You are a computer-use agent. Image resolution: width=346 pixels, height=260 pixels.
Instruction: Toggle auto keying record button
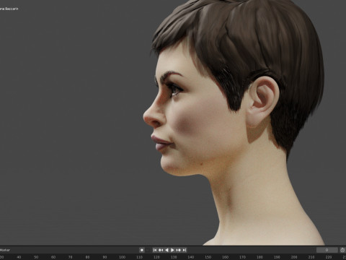(142, 250)
